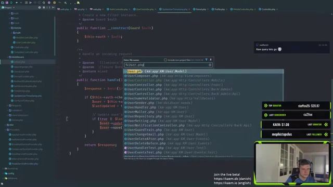This screenshot has height=187, width=333.
Task: Select UserSeeder.php search result
Action: 203,103
